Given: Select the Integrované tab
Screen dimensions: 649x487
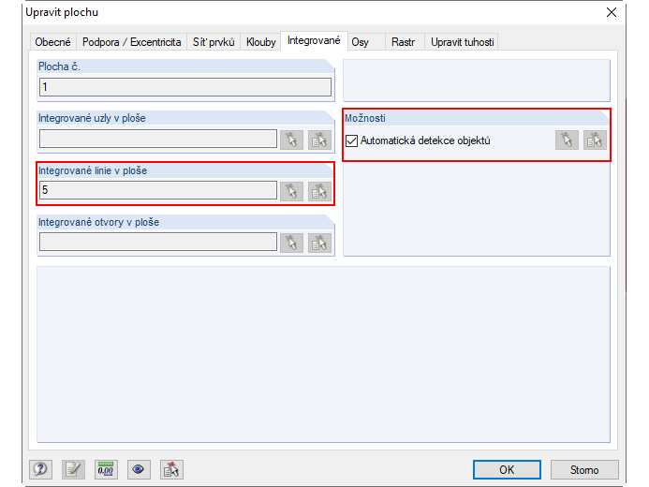Looking at the screenshot, I should pos(314,40).
